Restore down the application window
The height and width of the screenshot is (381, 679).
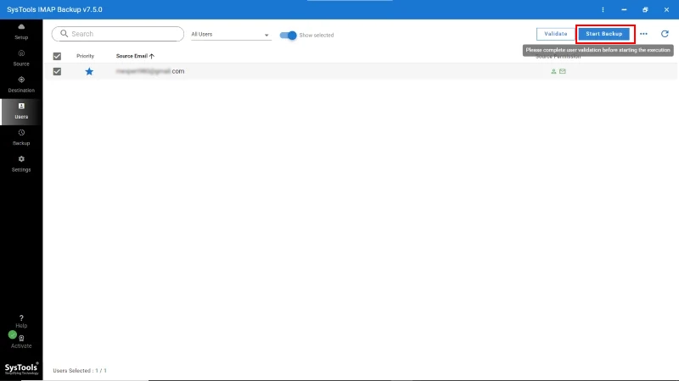click(645, 9)
